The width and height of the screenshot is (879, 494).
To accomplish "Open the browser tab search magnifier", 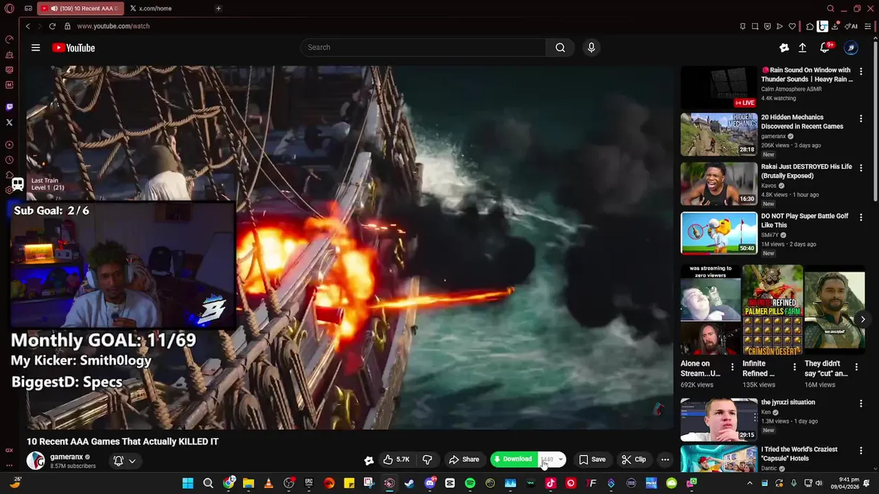I will [x=830, y=8].
